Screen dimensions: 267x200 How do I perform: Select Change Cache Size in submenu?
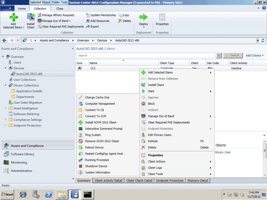pyautogui.click(x=108, y=98)
